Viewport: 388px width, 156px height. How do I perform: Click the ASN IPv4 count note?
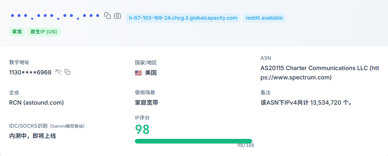pyautogui.click(x=307, y=102)
